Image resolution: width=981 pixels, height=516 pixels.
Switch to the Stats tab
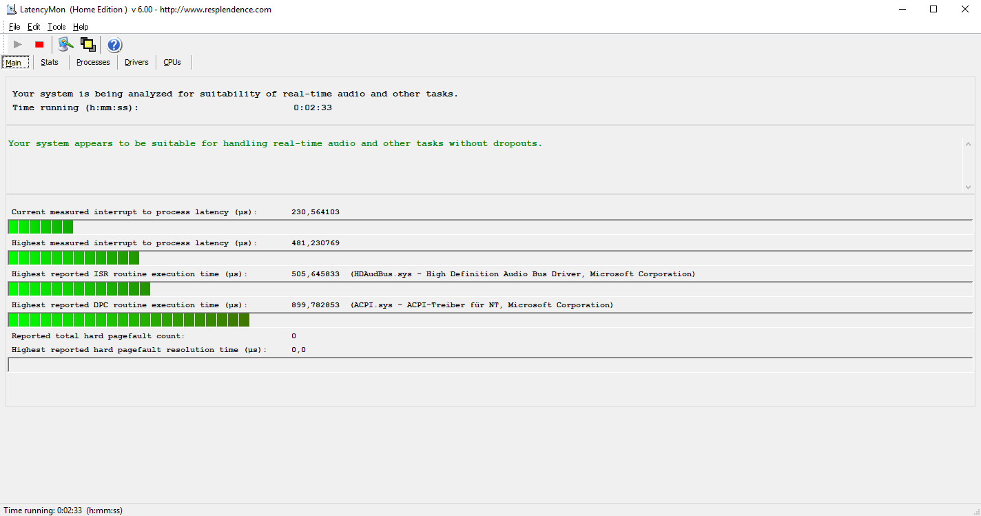[50, 62]
